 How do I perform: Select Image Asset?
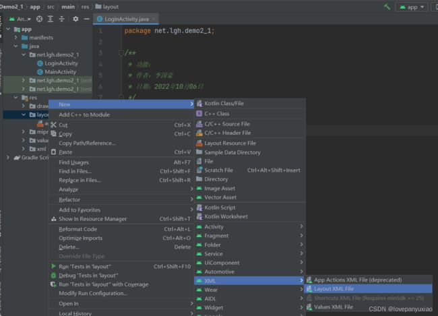[x=250, y=188]
